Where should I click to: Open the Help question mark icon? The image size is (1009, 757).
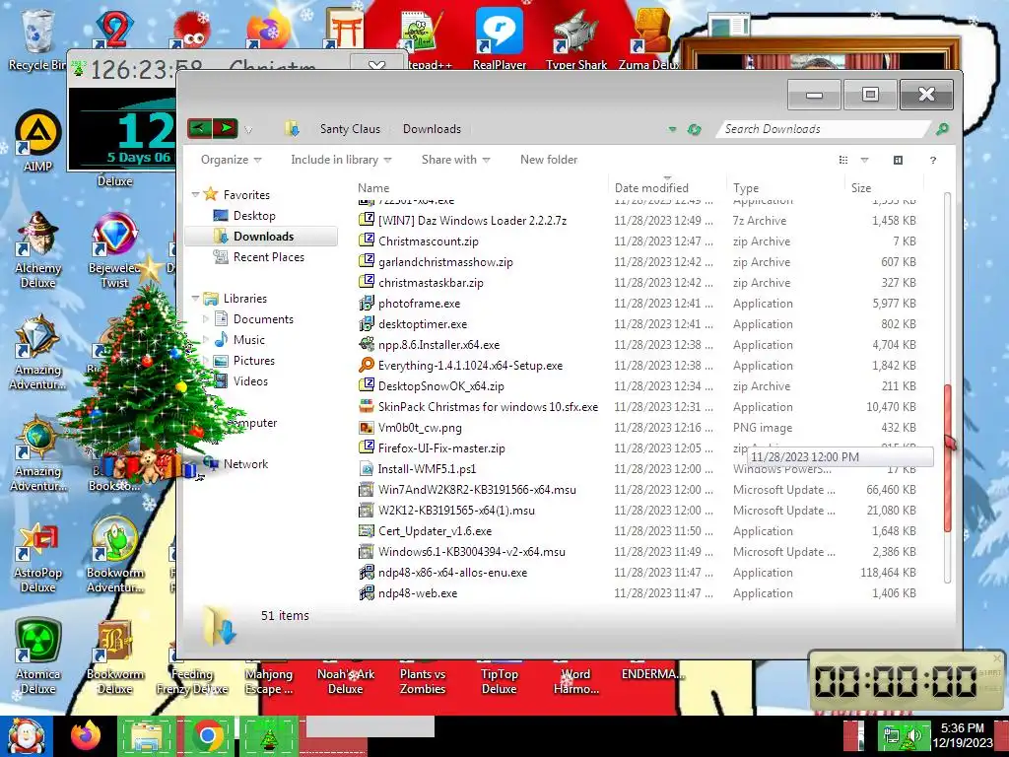[933, 160]
